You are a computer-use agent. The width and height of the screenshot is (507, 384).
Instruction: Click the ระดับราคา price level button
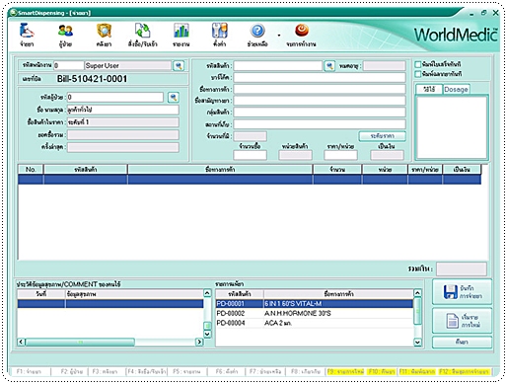(x=382, y=136)
